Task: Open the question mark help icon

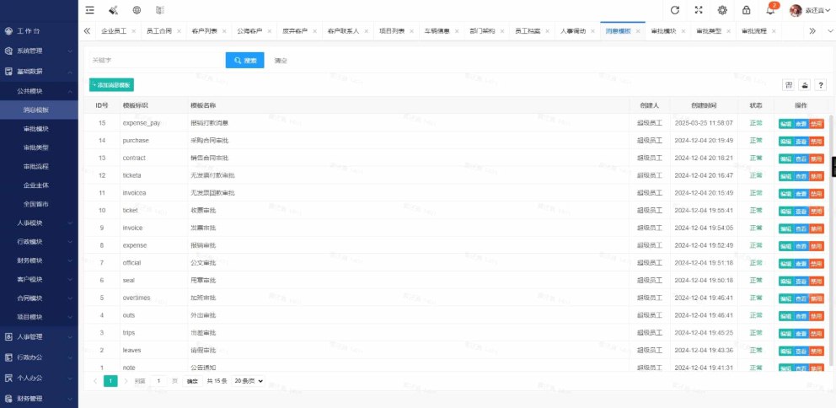Action: click(x=821, y=85)
